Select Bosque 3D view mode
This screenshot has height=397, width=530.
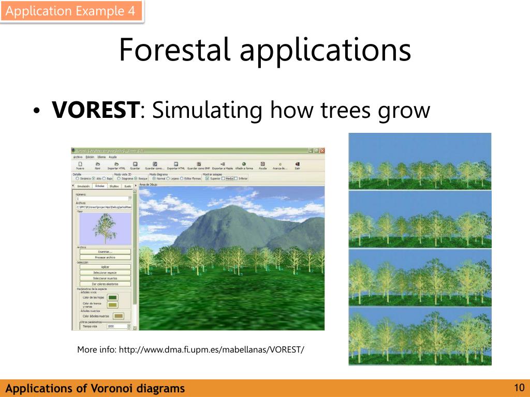tap(136, 178)
